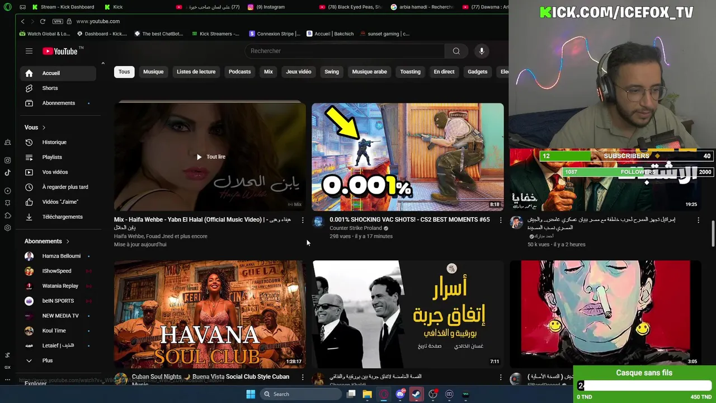The height and width of the screenshot is (403, 716).
Task: Click the YouTube search field
Action: pyautogui.click(x=345, y=51)
